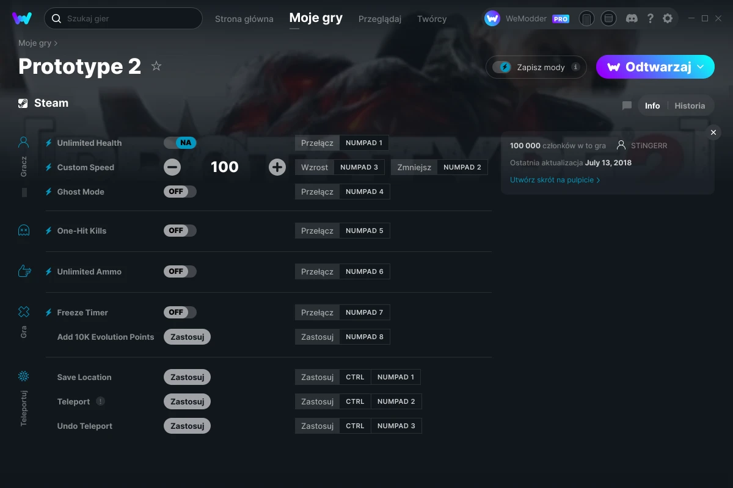The width and height of the screenshot is (733, 488).
Task: Open the comments chat bubble icon
Action: tap(627, 106)
